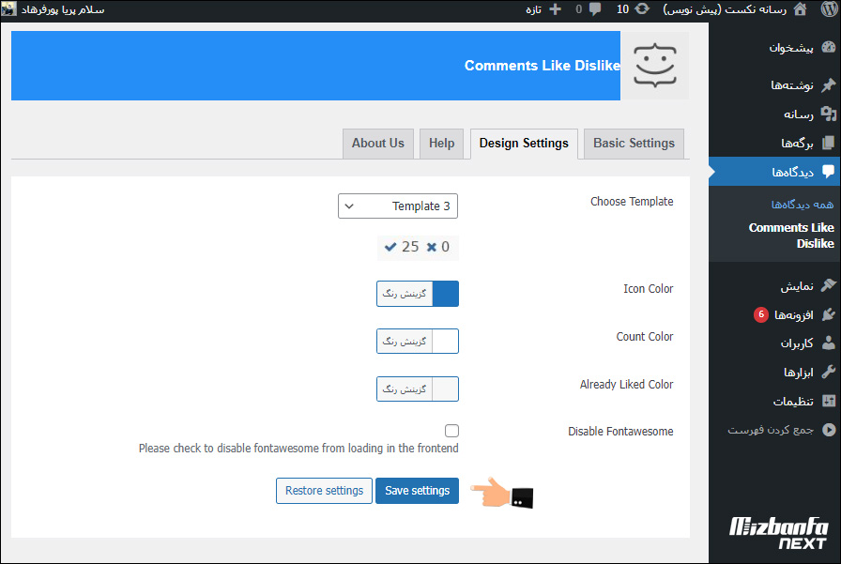Open the دیدگاه‌ها comments menu item
The width and height of the screenshot is (841, 564).
774,172
